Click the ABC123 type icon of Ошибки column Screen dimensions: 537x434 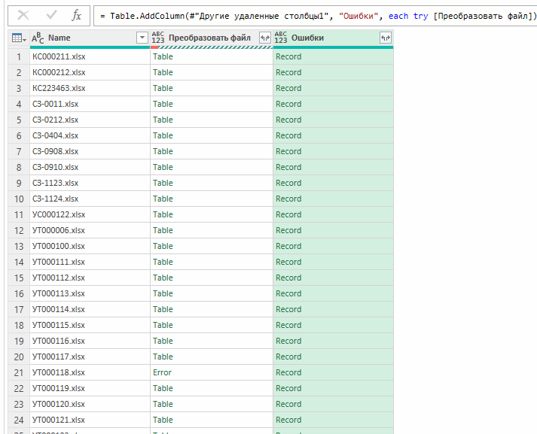280,38
